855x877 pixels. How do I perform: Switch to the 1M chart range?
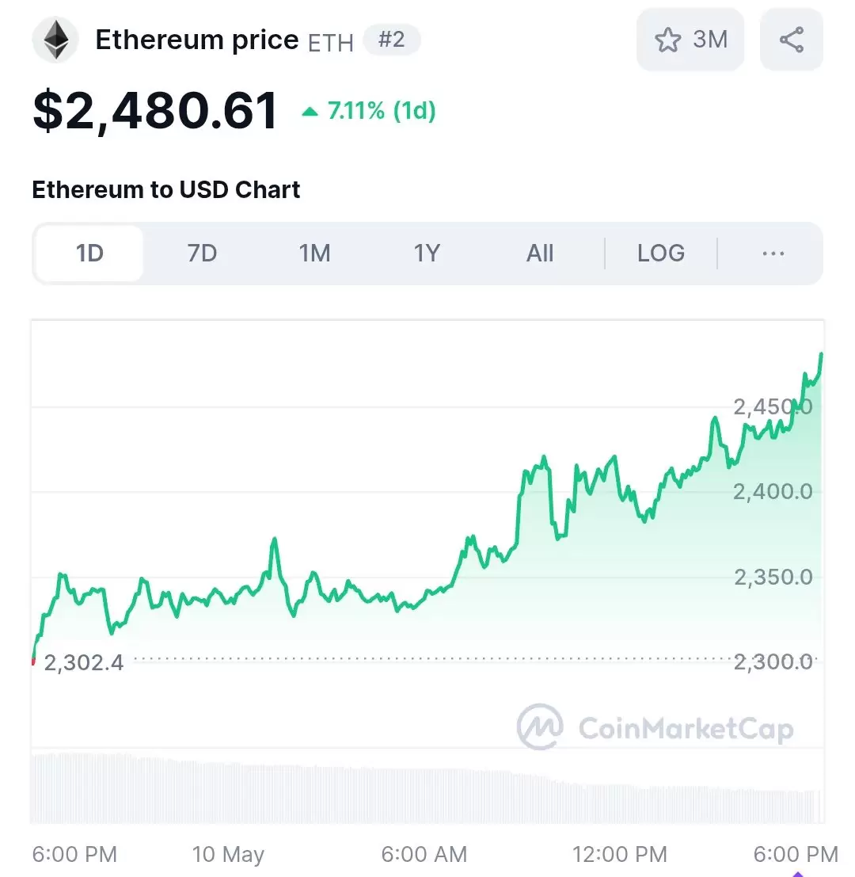point(314,254)
